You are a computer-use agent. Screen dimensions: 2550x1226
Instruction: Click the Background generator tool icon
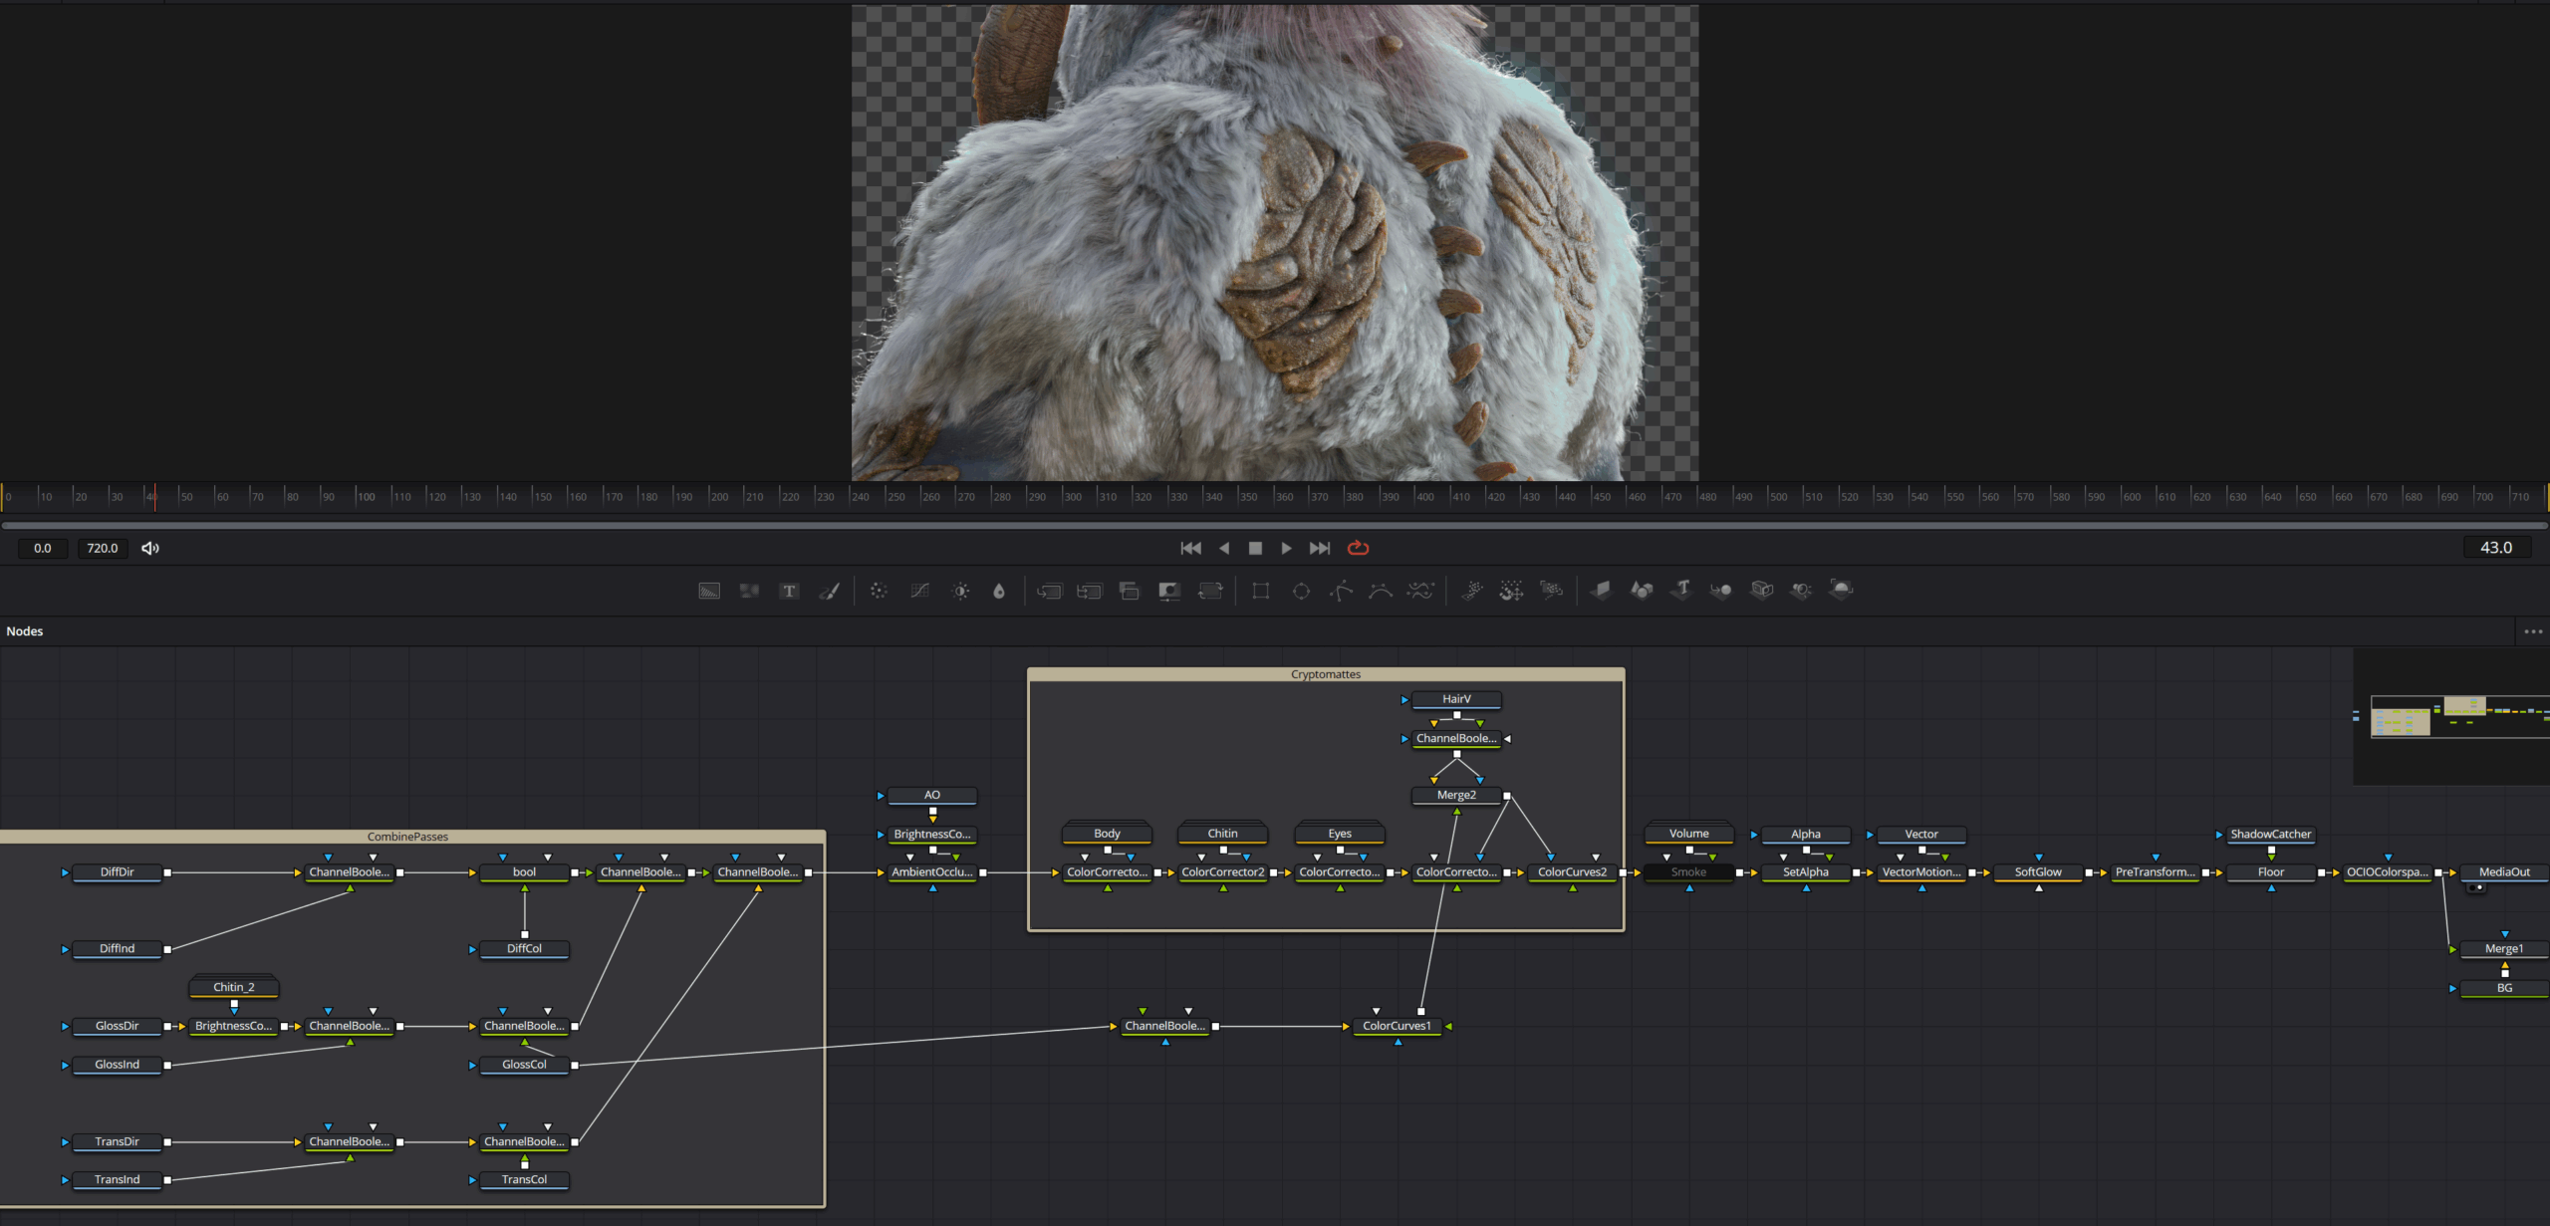pos(709,591)
